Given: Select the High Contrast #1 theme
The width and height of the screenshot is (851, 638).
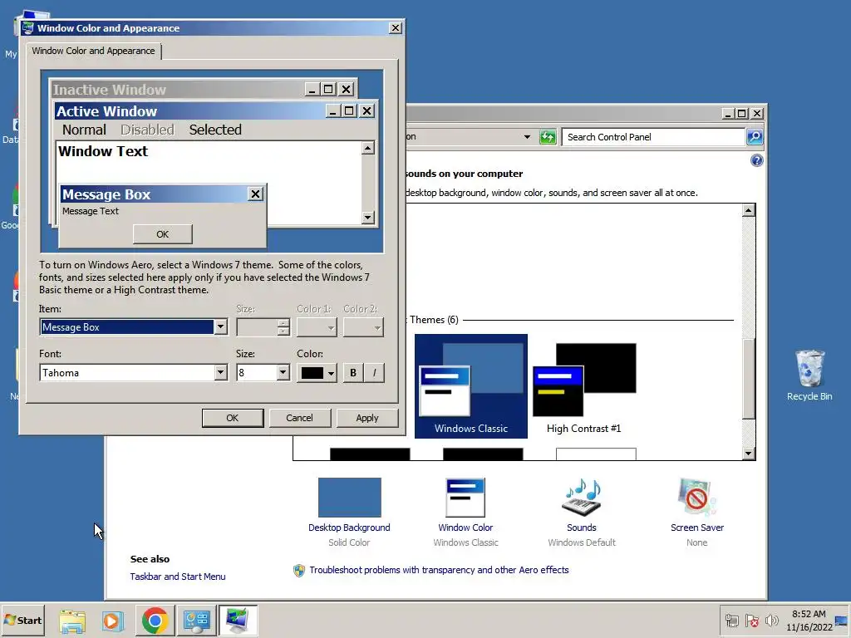Looking at the screenshot, I should 584,385.
